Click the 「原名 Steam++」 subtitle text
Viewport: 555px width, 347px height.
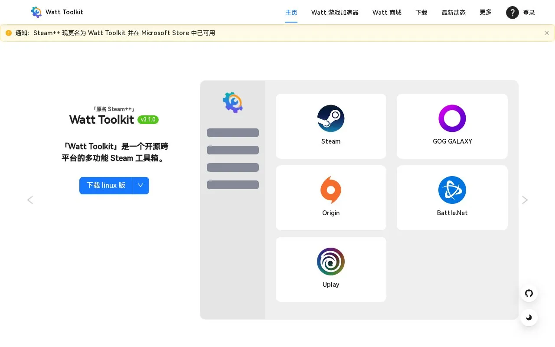tap(114, 109)
